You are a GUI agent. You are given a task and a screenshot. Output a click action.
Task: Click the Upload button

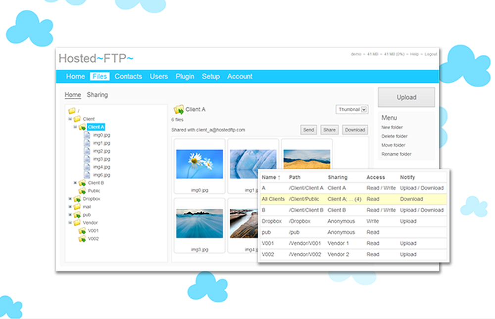click(x=406, y=97)
